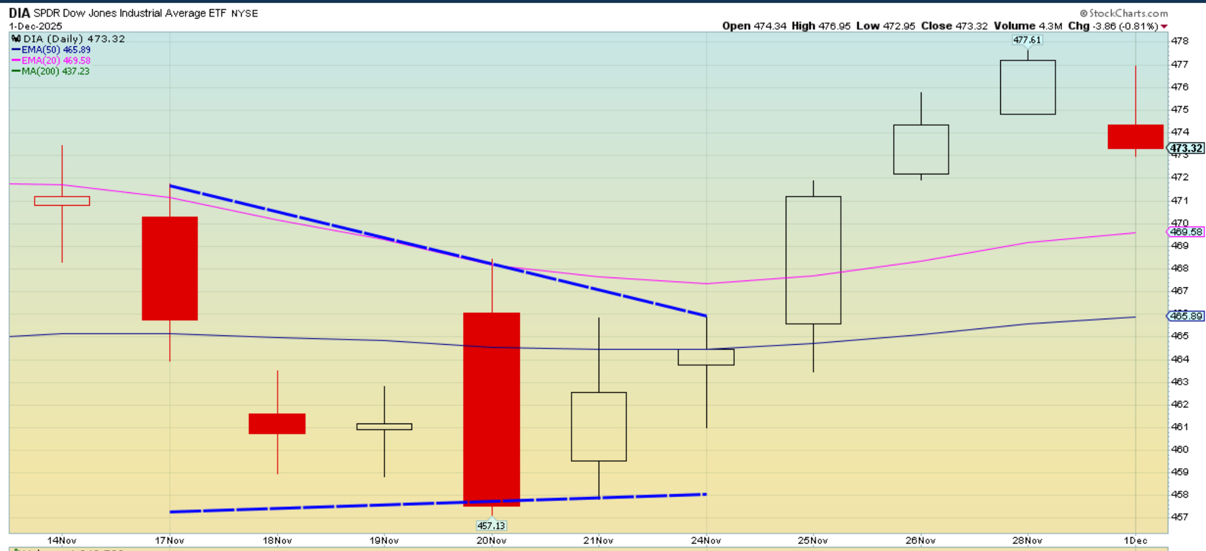This screenshot has width=1206, height=551.
Task: Click the NYSE exchange label
Action: 245,13
